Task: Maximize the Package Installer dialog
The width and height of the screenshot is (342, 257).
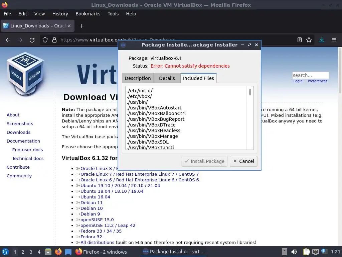Action: [249, 45]
